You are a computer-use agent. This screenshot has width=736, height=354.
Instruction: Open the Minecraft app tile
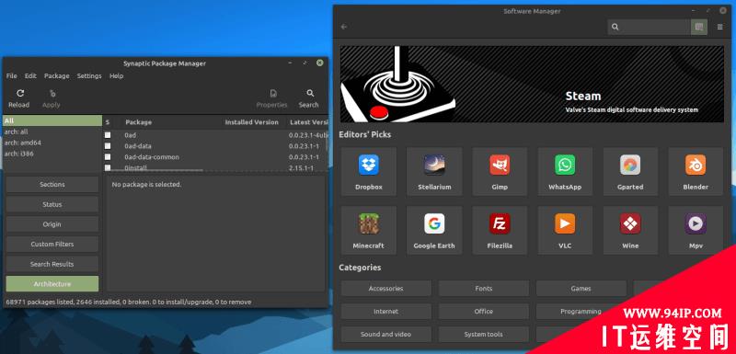point(369,230)
